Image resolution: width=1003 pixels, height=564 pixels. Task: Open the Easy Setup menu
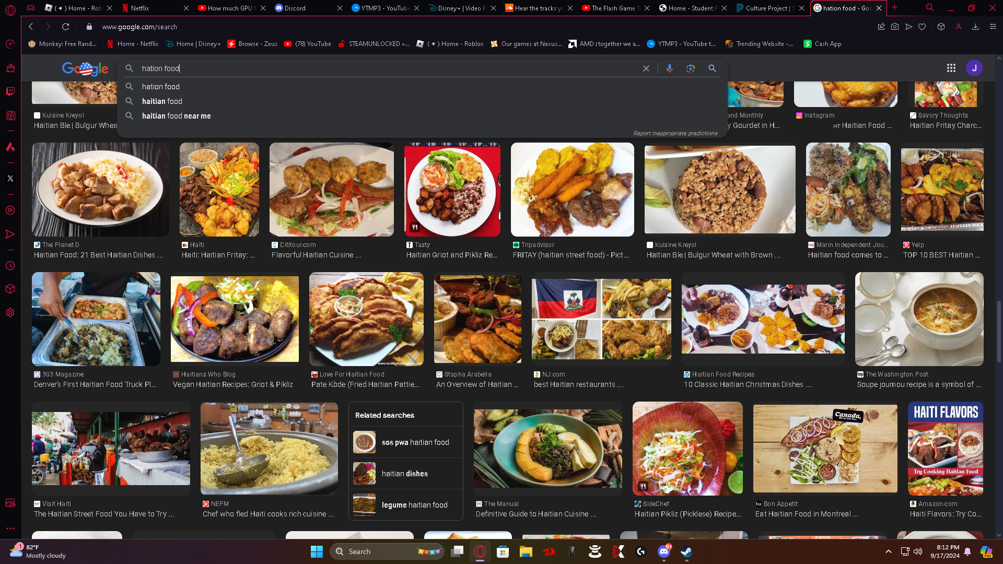(993, 27)
